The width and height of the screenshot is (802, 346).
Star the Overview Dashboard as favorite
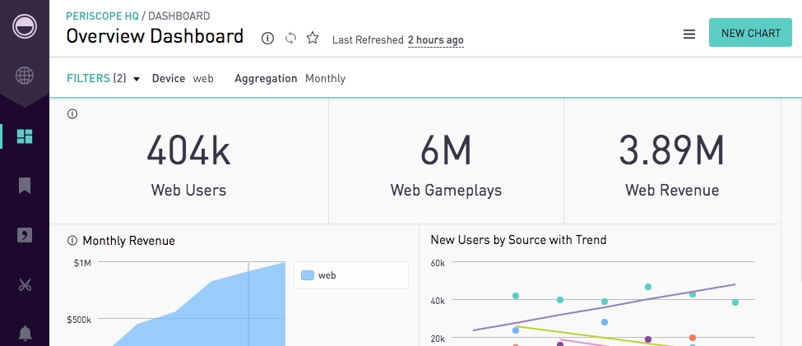point(313,38)
